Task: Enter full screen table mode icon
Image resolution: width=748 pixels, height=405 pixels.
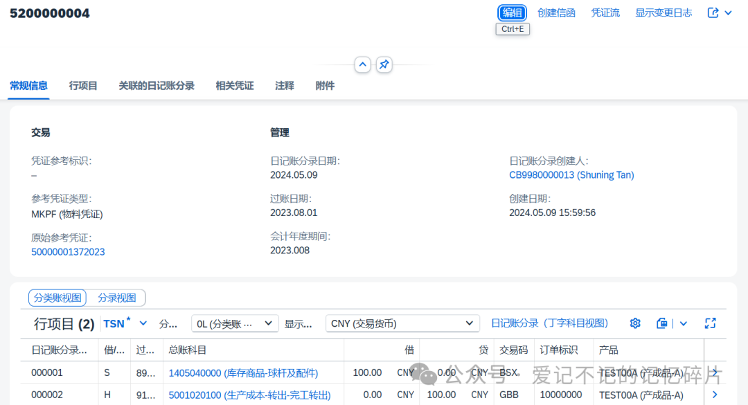Action: click(x=711, y=323)
